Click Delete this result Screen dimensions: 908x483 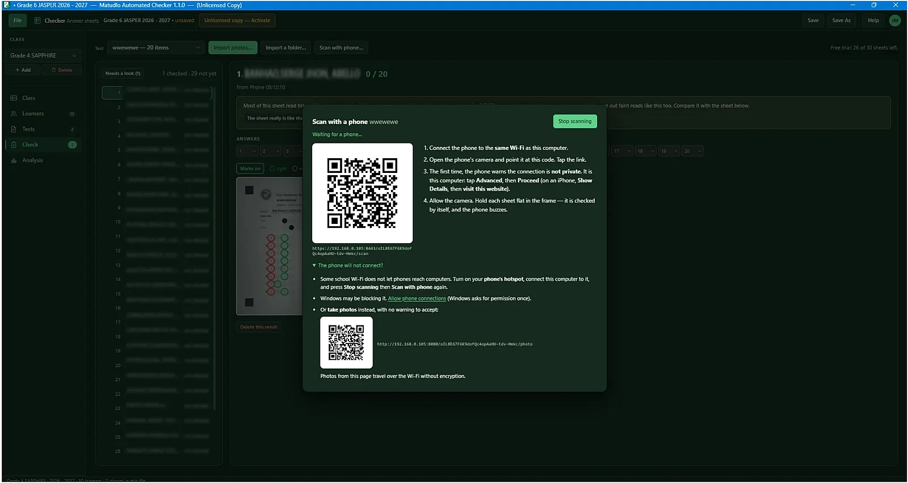(x=259, y=327)
